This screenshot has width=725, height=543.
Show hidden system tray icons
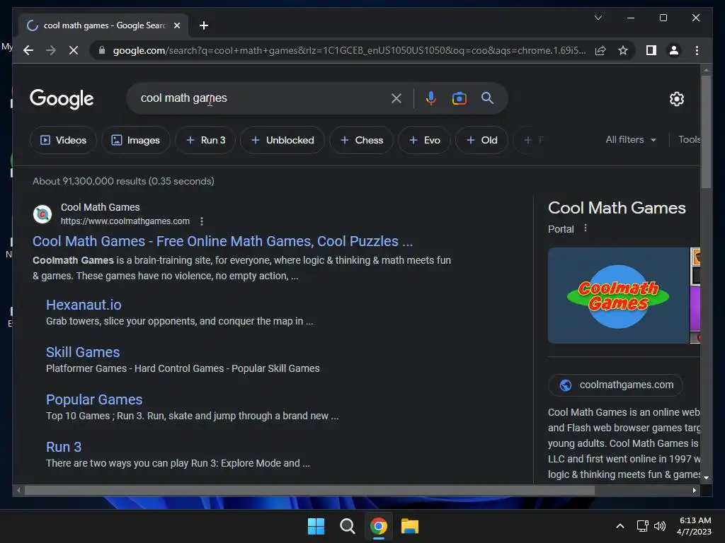point(620,526)
